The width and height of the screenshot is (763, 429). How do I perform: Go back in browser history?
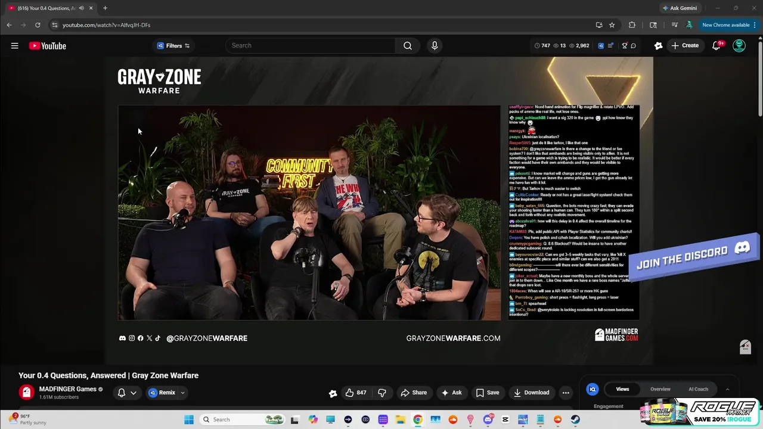coord(9,25)
